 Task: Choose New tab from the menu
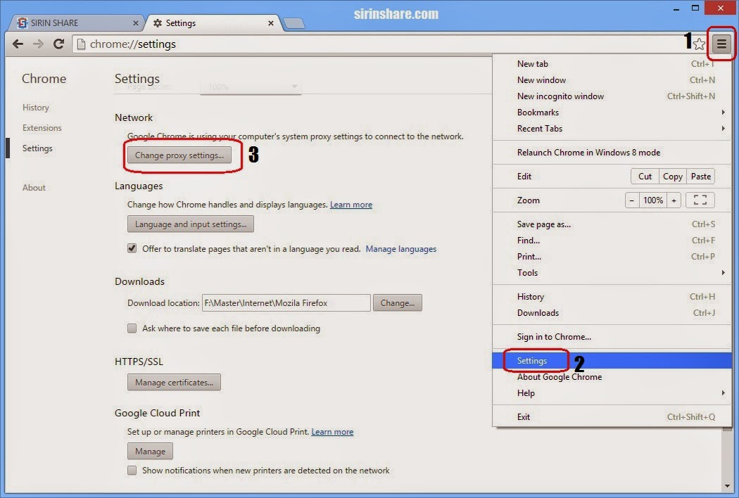coord(612,63)
